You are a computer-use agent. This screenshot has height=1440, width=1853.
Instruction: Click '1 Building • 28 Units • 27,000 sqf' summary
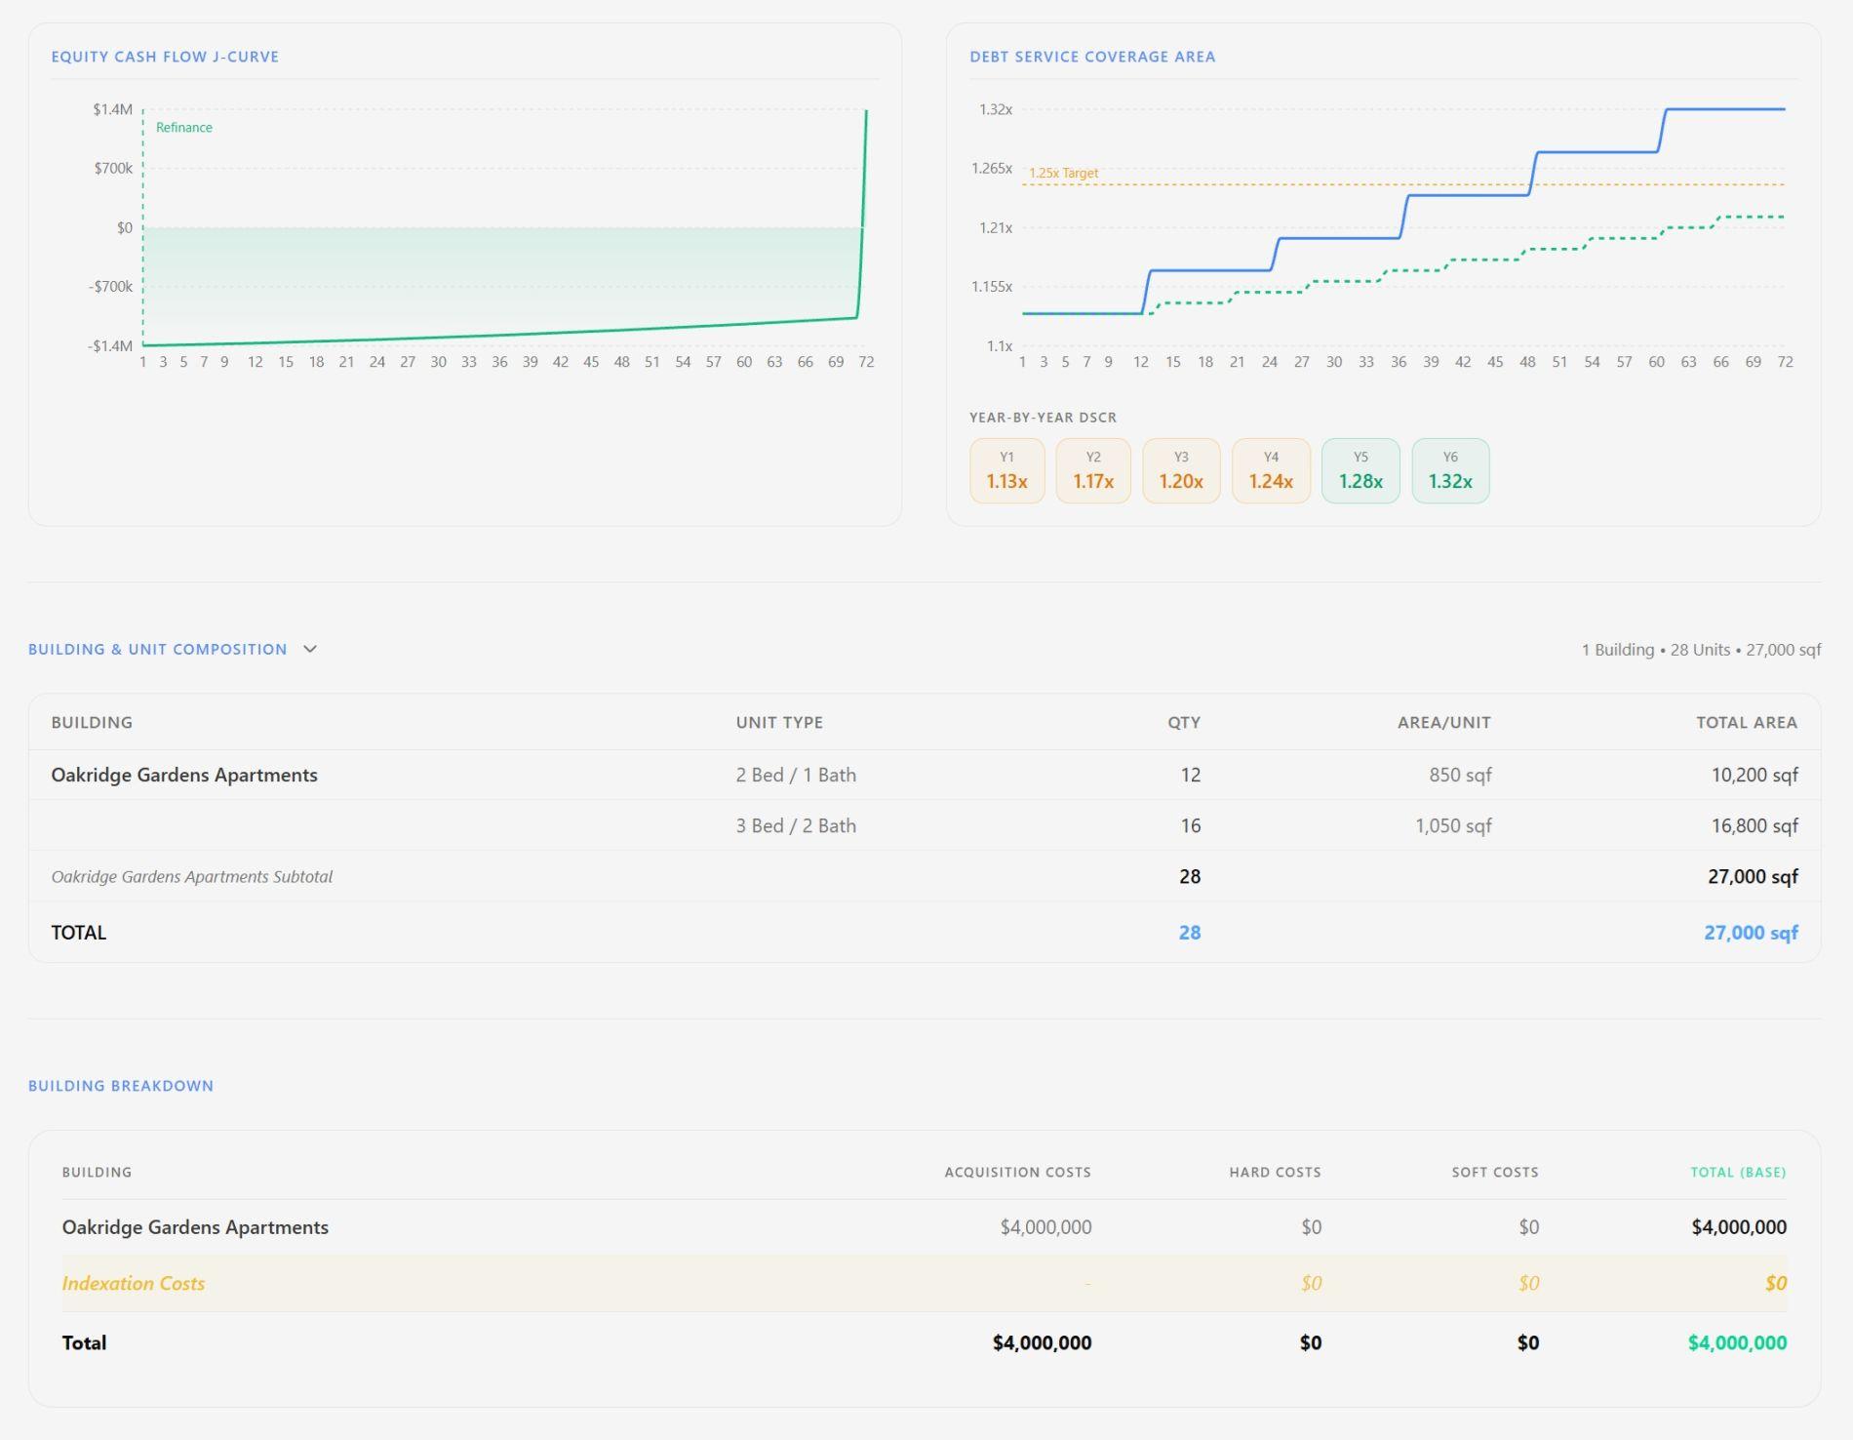coord(1701,650)
